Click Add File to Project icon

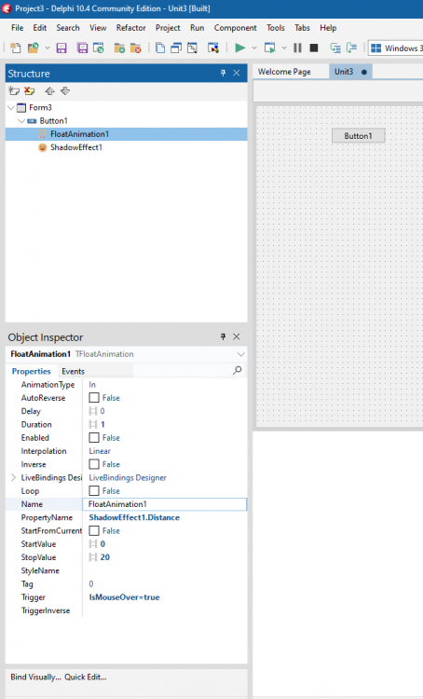(x=119, y=48)
